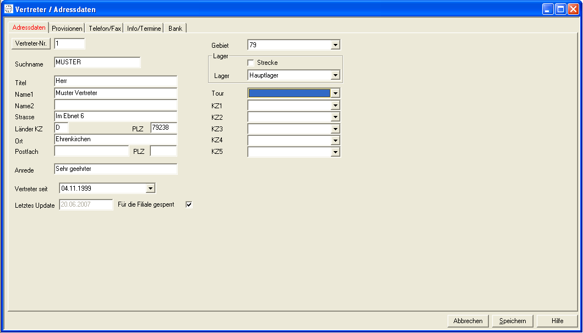This screenshot has width=583, height=333.
Task: Expand the Lager dropdown list
Action: pos(335,75)
